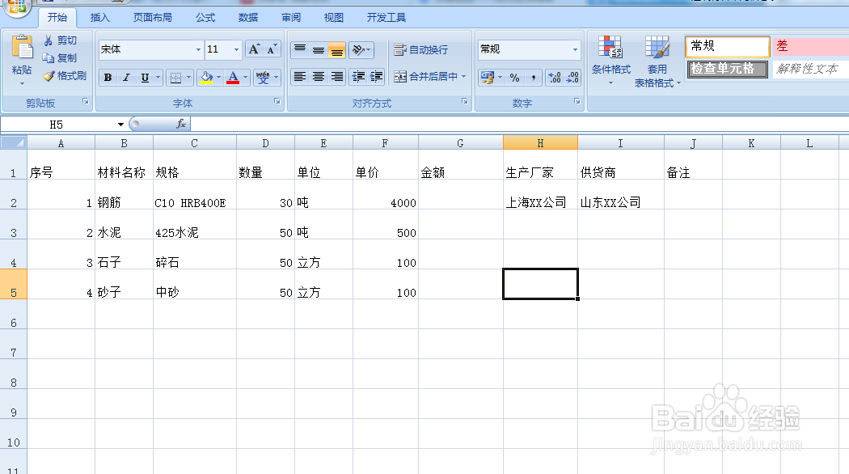849x474 pixels.
Task: Switch to the 数据 ribbon tab
Action: (248, 17)
